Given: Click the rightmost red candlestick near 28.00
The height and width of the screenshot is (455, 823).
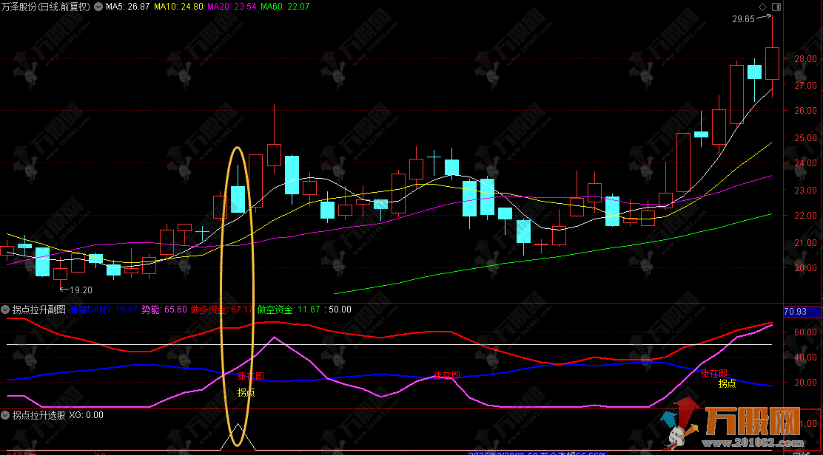Looking at the screenshot, I should [772, 64].
